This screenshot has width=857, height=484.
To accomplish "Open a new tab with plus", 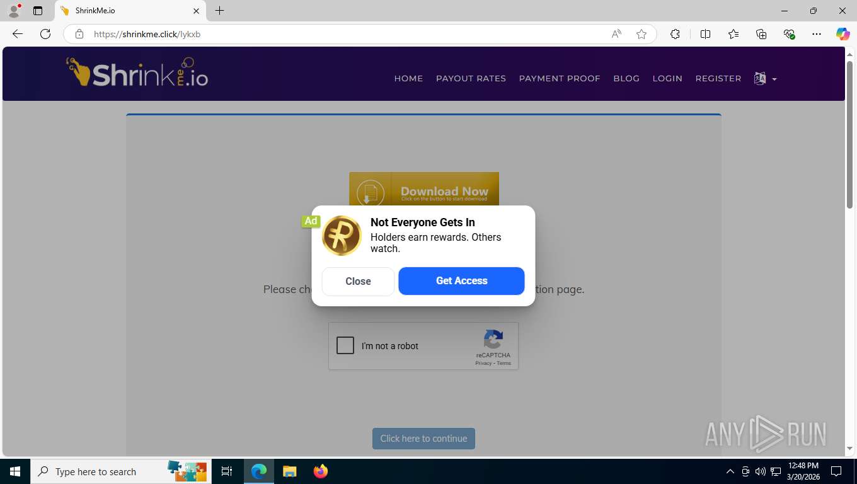I will [219, 11].
